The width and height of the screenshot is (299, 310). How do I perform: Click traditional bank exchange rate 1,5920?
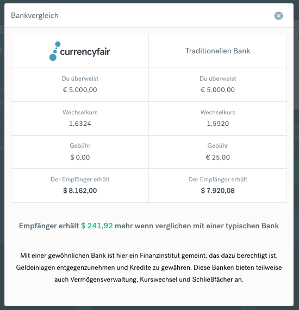218,124
